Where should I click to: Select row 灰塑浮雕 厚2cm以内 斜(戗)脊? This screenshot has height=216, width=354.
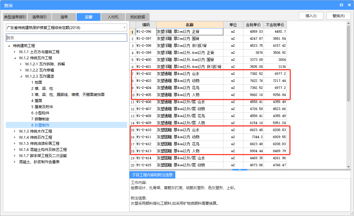click(190, 46)
